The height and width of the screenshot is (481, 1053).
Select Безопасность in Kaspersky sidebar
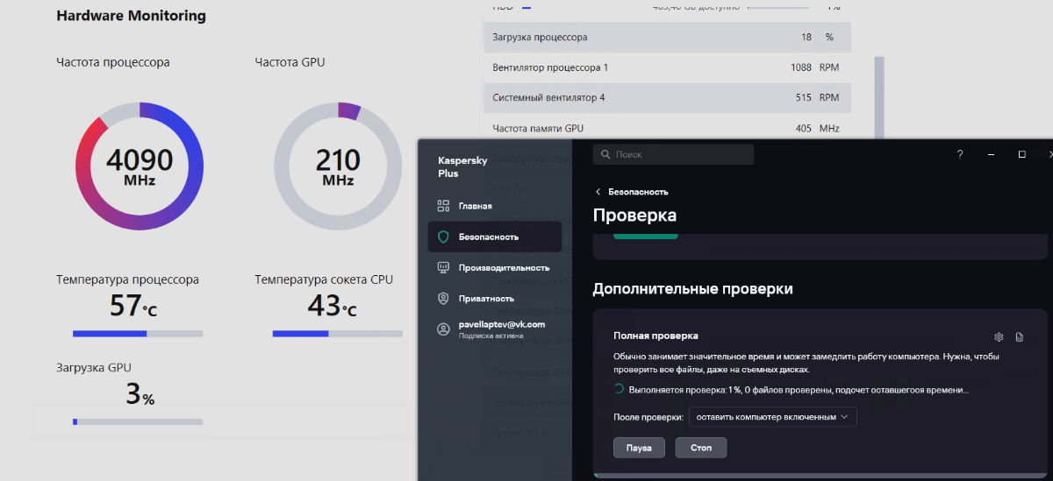pyautogui.click(x=494, y=237)
